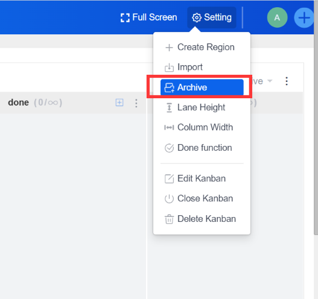The width and height of the screenshot is (318, 299).
Task: Open the done column's three-dot menu
Action: (x=136, y=103)
